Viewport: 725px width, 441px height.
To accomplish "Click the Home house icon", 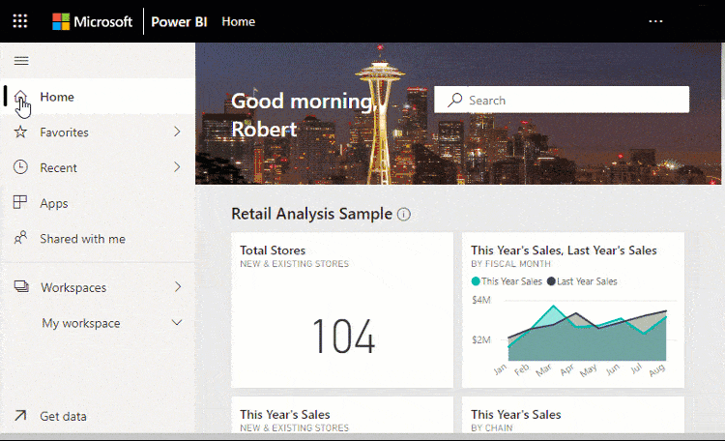I will tap(20, 97).
